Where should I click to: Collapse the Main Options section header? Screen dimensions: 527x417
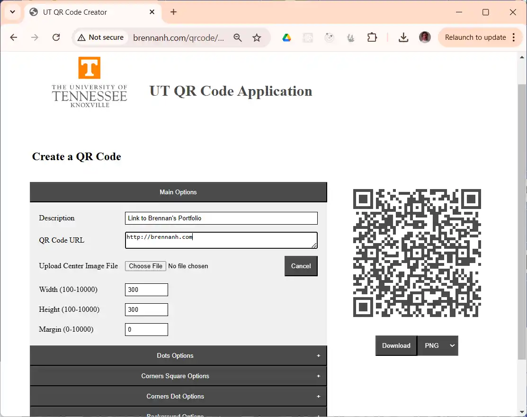pyautogui.click(x=178, y=192)
